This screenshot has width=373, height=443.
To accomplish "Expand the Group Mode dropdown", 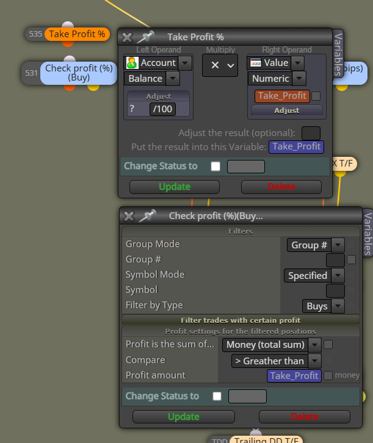I will coord(338,245).
